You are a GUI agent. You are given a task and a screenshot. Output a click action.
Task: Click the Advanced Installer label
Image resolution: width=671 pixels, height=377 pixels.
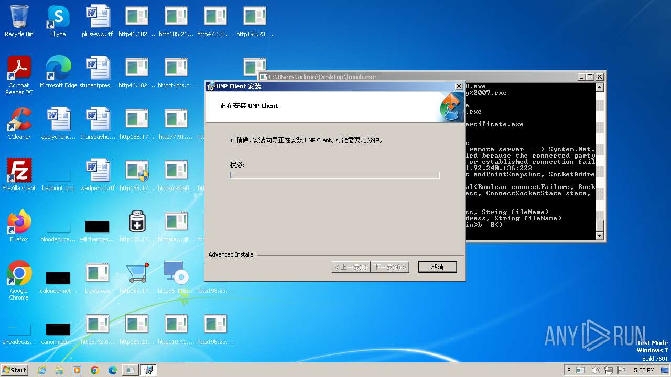coord(232,254)
